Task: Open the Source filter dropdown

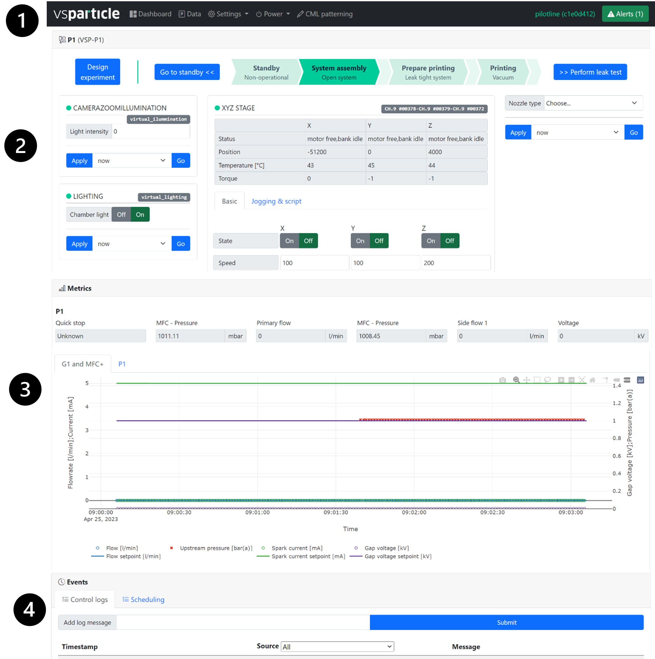Action: point(337,646)
